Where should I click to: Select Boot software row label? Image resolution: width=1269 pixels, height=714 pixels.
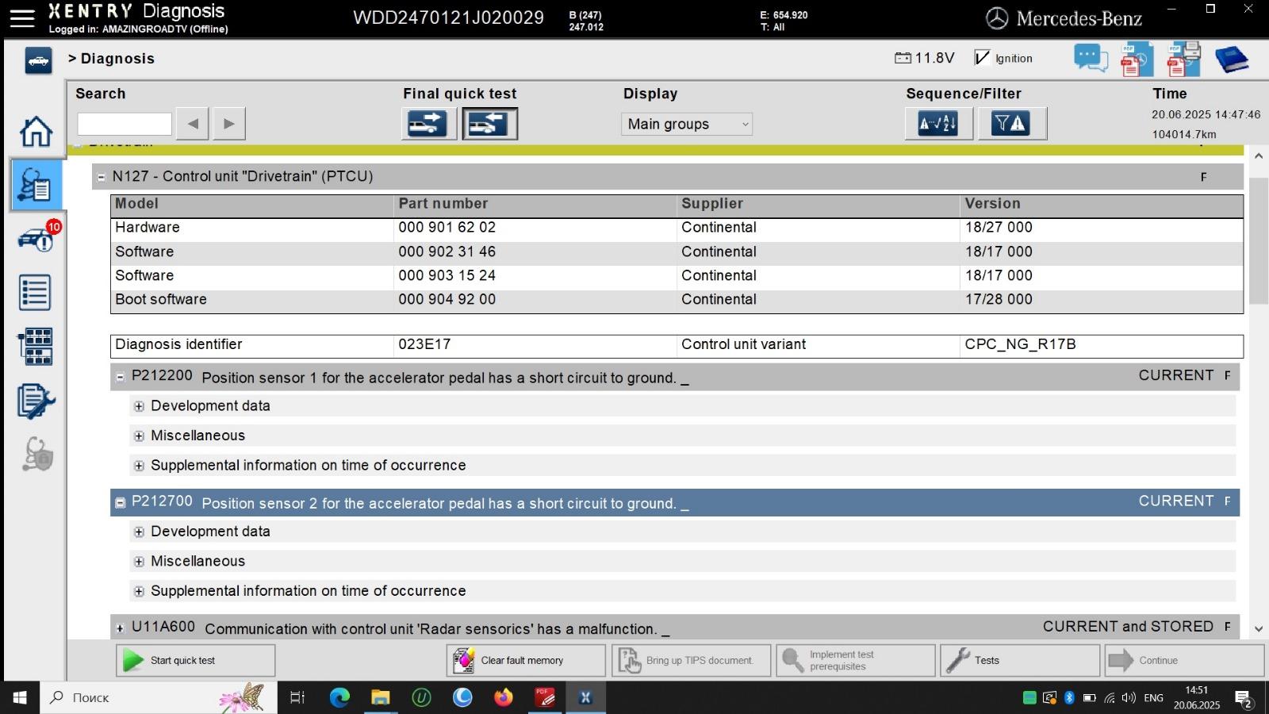point(161,299)
